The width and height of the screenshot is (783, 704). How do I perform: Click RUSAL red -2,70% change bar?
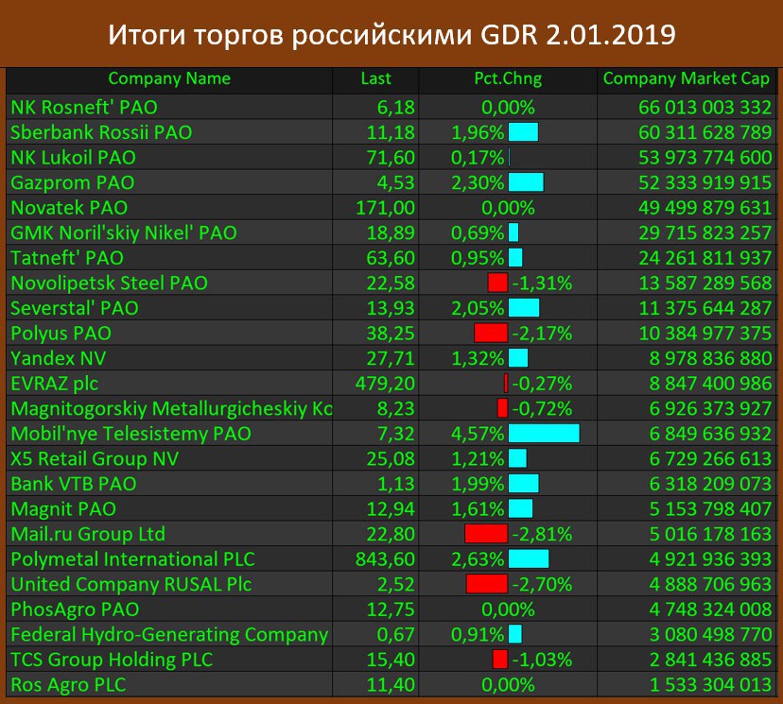(x=487, y=584)
